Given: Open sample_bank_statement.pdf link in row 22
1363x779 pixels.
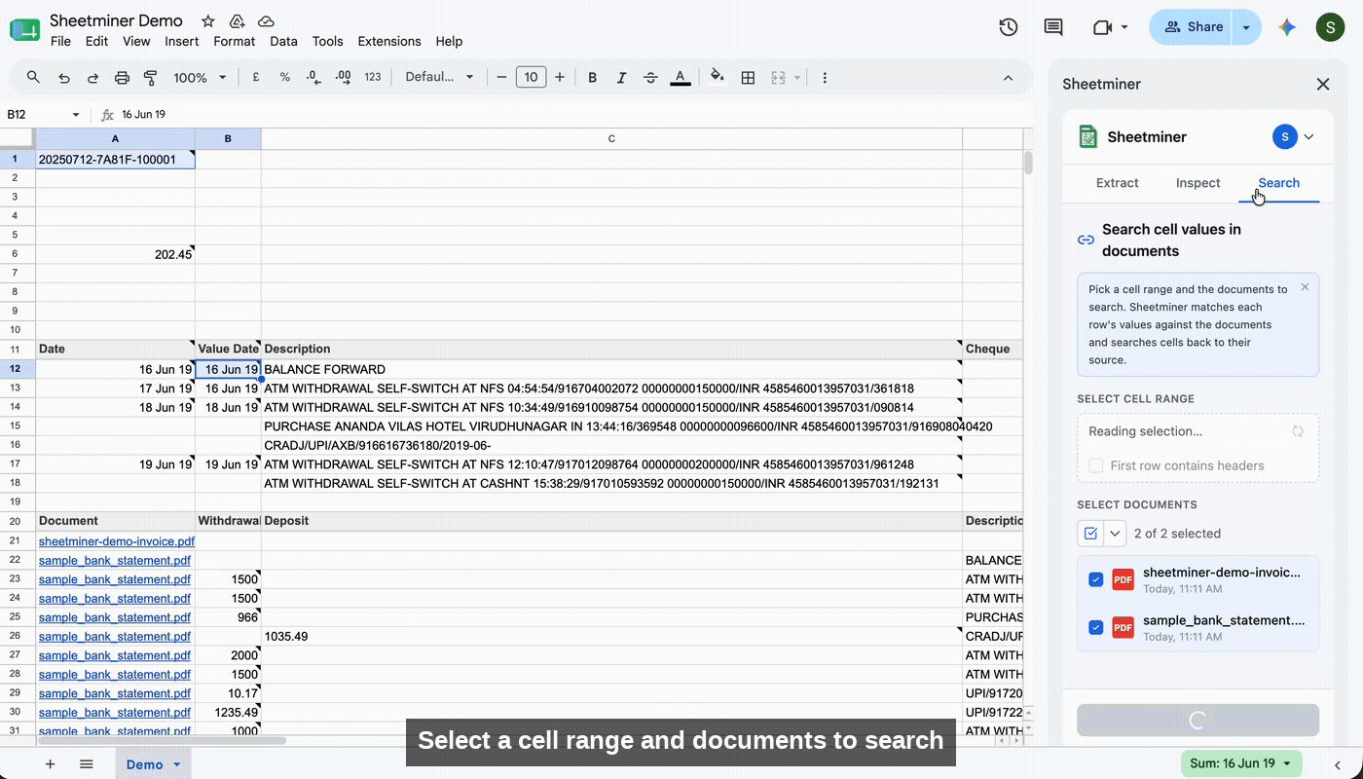Looking at the screenshot, I should point(115,560).
